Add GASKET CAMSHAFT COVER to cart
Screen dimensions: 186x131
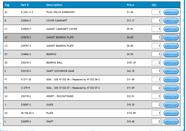171,29
